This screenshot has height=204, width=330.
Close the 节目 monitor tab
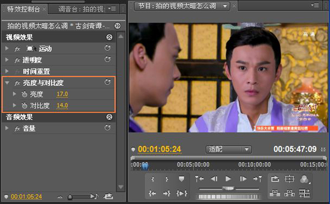coord(234,6)
